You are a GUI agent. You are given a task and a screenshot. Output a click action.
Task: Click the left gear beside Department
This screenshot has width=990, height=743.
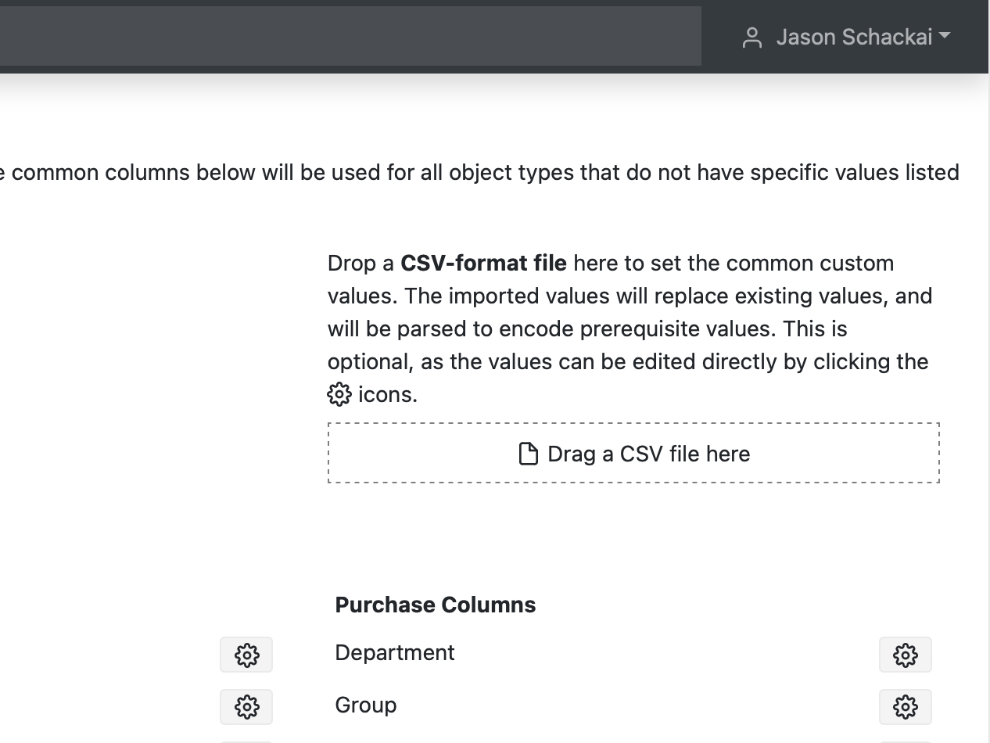(246, 655)
